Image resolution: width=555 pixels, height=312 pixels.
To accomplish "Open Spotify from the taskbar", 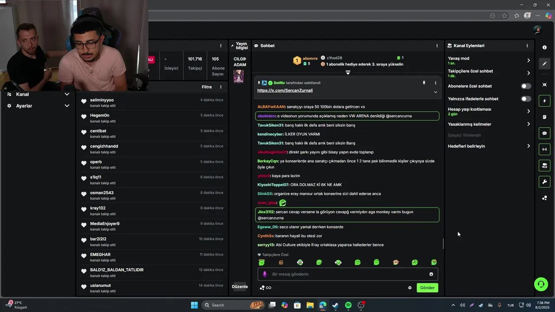I will point(348,305).
